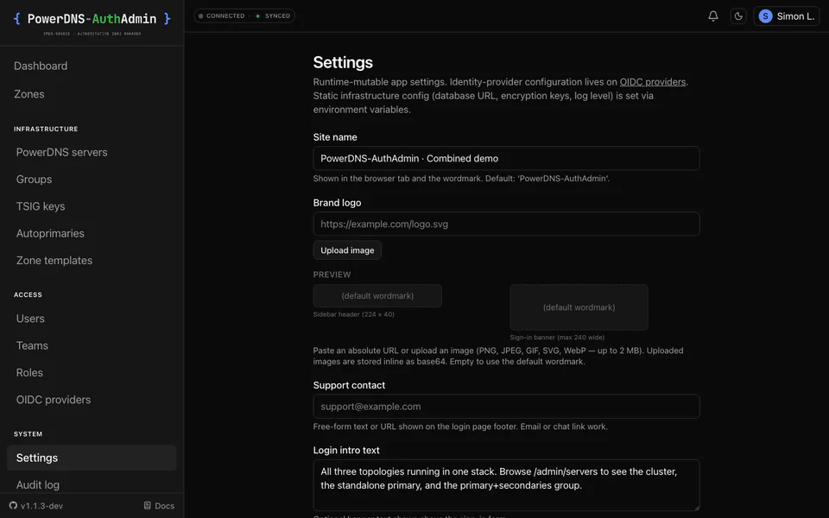Click the Simon L. avatar circle

click(765, 16)
